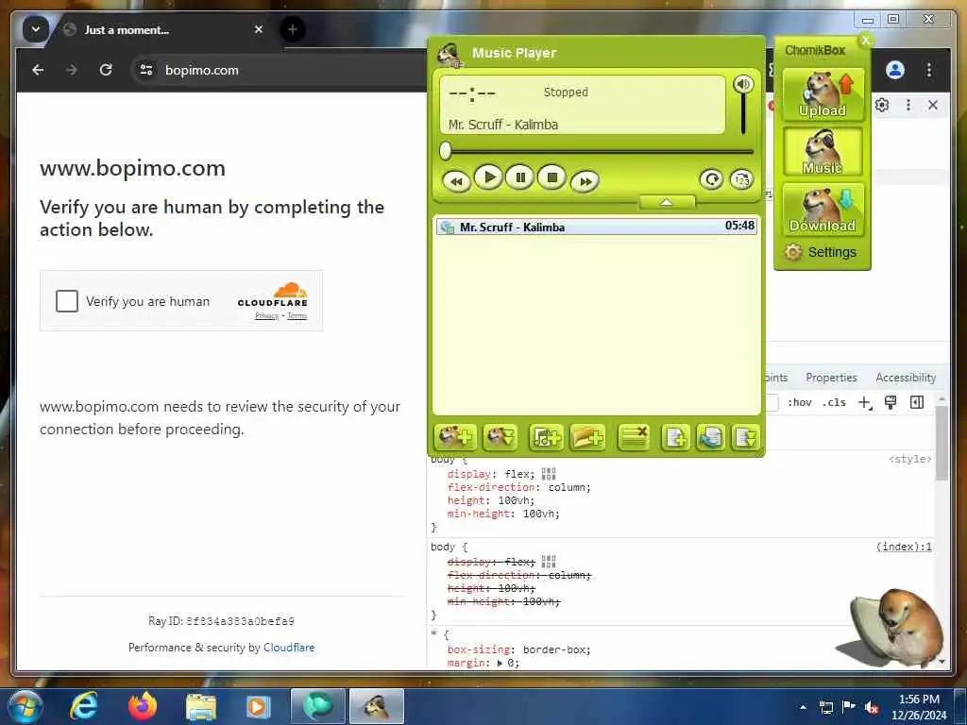The image size is (967, 725).
Task: Clear playlist with the list-X icon
Action: (634, 437)
